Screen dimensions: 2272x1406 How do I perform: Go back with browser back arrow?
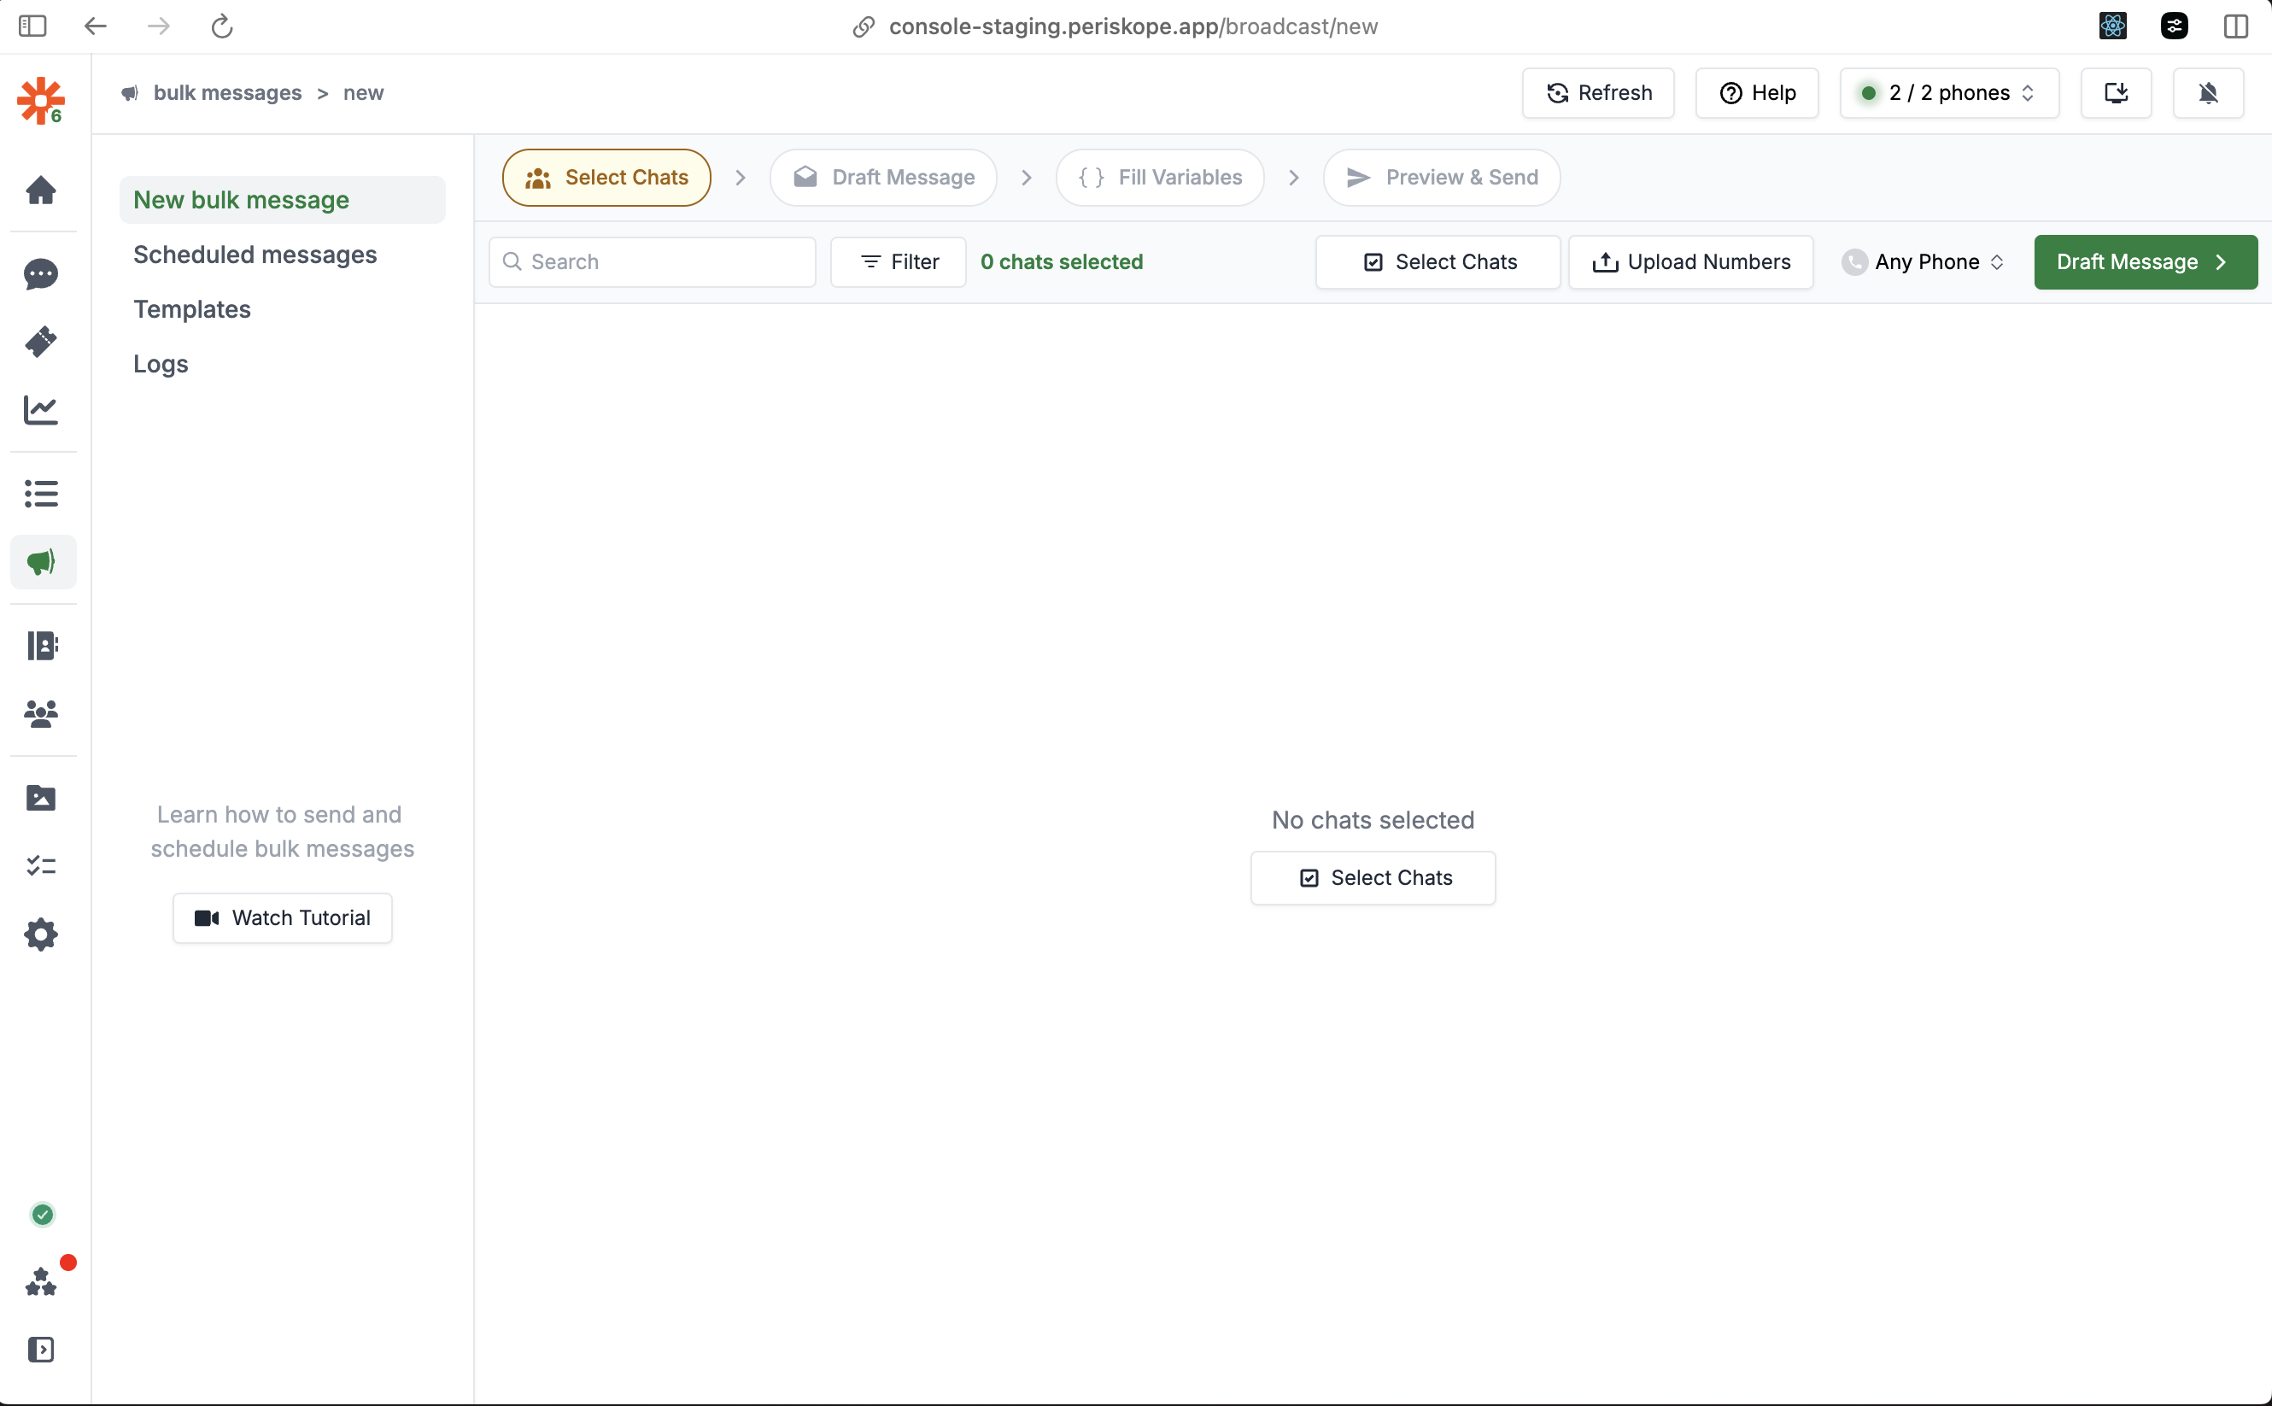point(96,26)
